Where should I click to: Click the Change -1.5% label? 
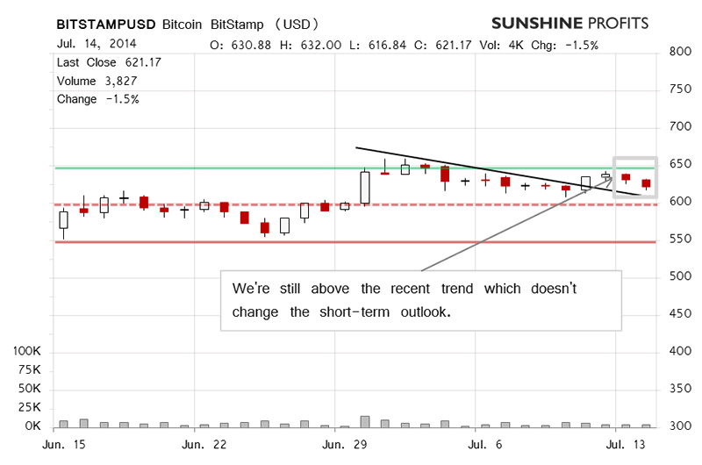tap(97, 99)
